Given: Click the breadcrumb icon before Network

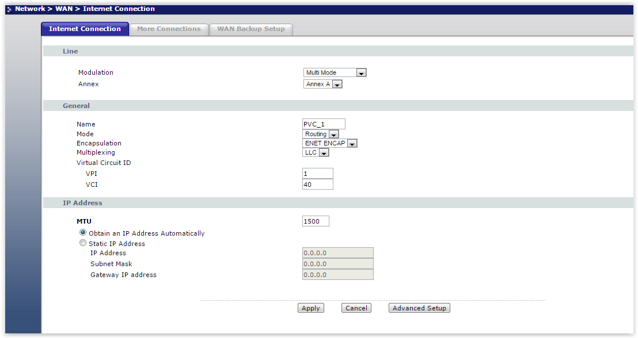Looking at the screenshot, I should [x=9, y=9].
